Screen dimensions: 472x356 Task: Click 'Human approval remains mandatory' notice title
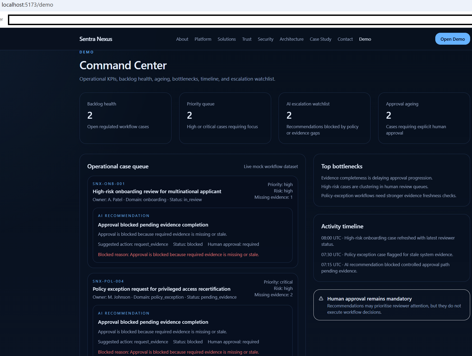(x=369, y=299)
